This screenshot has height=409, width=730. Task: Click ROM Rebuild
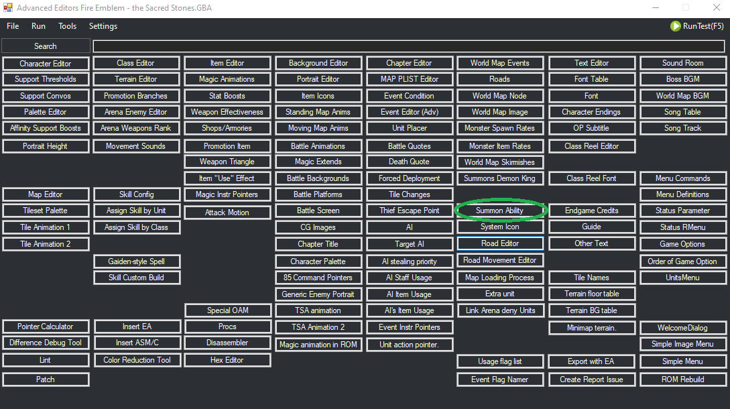point(682,379)
